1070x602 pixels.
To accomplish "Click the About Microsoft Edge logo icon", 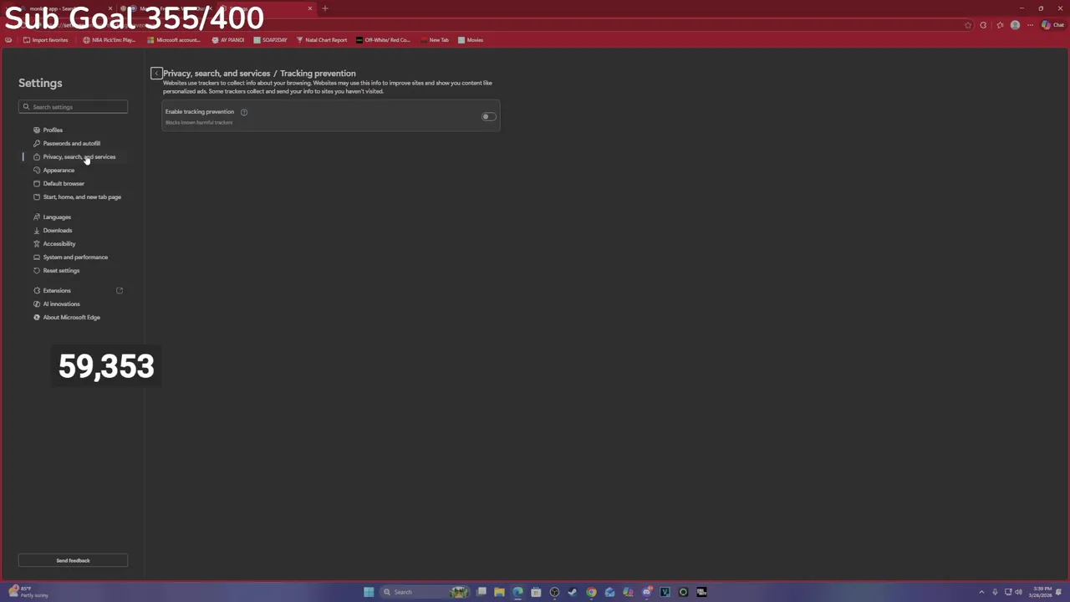I will click(36, 317).
